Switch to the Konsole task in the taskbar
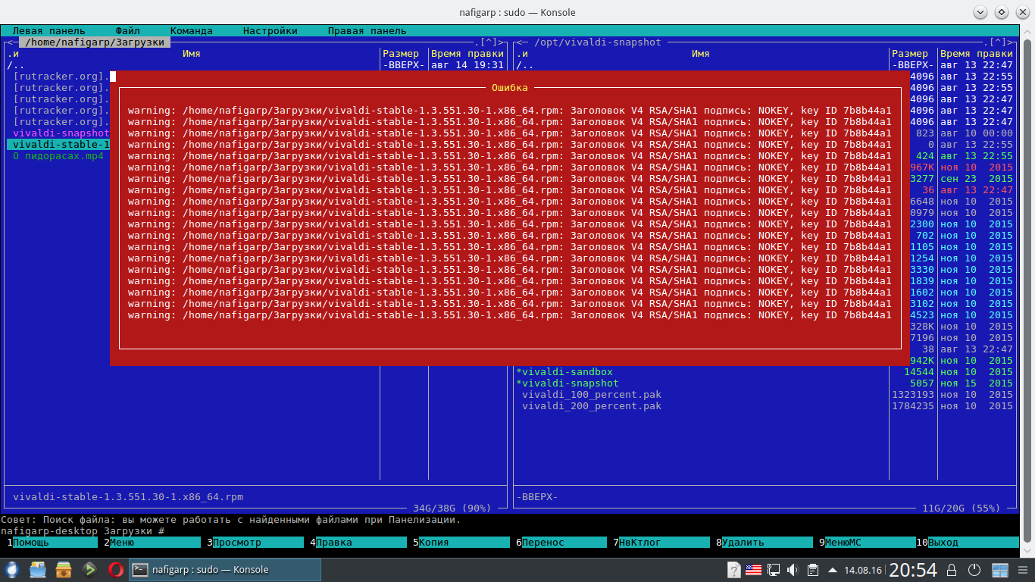The height and width of the screenshot is (582, 1035). [x=226, y=570]
